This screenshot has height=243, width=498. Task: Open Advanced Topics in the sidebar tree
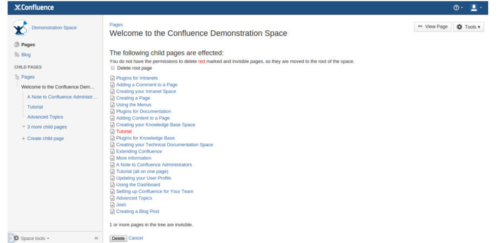tap(45, 117)
